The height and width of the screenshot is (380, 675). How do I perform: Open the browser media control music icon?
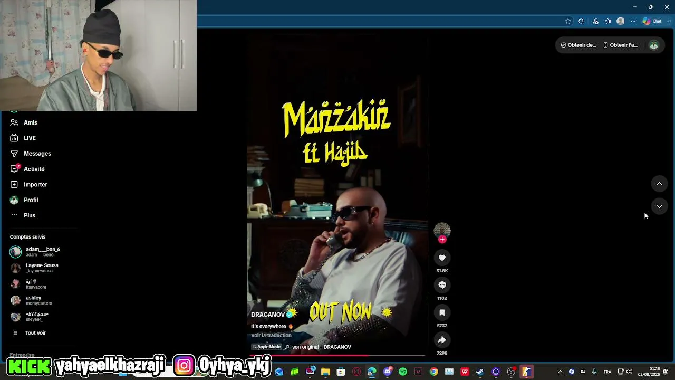tap(595, 21)
